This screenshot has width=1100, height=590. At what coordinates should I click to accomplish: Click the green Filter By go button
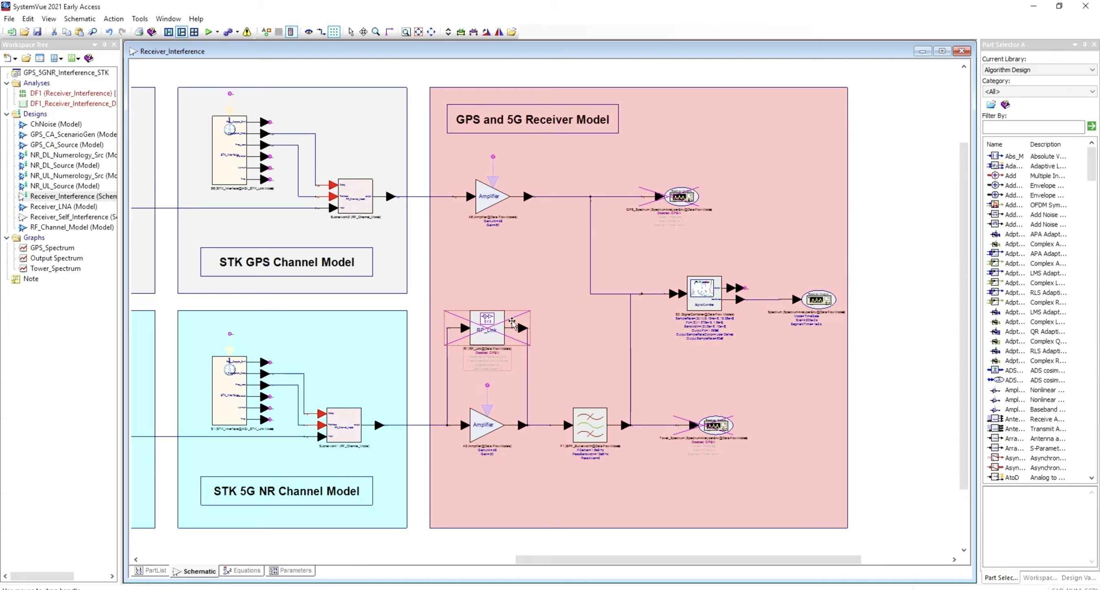click(1091, 126)
